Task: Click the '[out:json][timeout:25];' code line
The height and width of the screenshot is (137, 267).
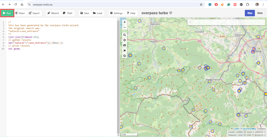Action: 24,37
